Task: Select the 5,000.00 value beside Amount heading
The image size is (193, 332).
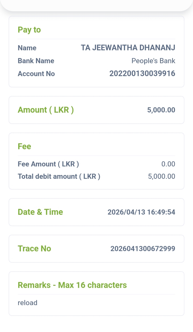Action: tap(161, 110)
